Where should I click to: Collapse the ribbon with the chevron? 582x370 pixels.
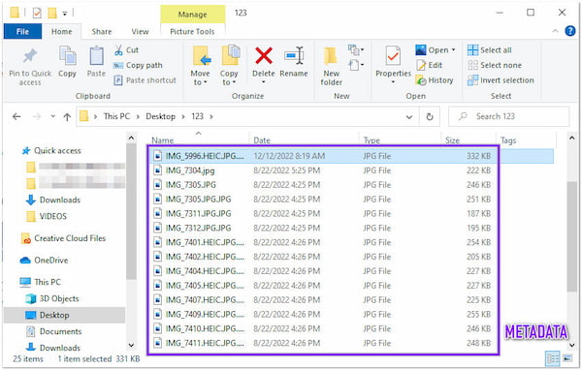(x=555, y=31)
